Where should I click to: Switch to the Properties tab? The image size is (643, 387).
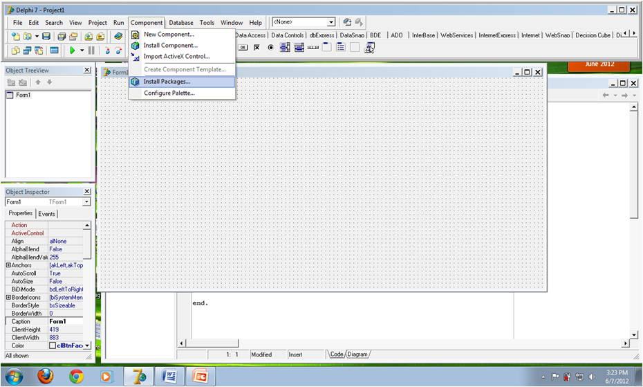tap(21, 213)
